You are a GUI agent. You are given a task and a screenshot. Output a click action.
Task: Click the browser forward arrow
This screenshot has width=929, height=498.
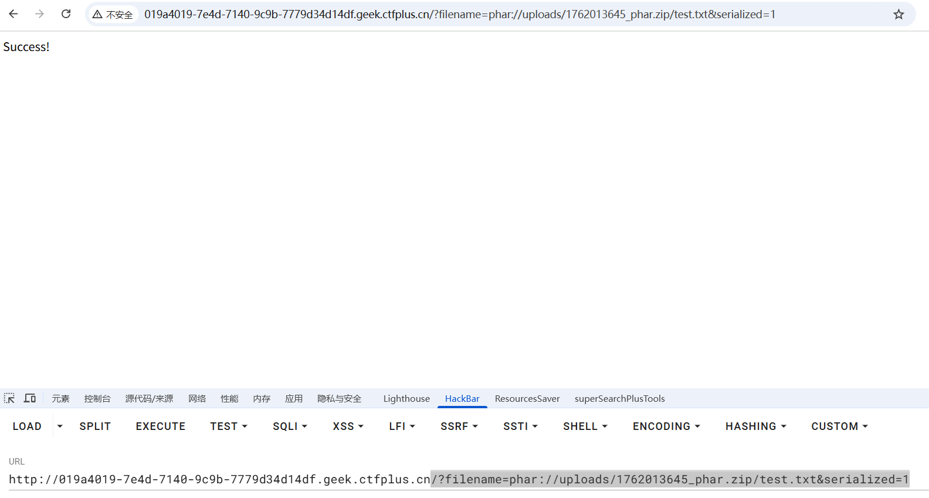coord(39,14)
